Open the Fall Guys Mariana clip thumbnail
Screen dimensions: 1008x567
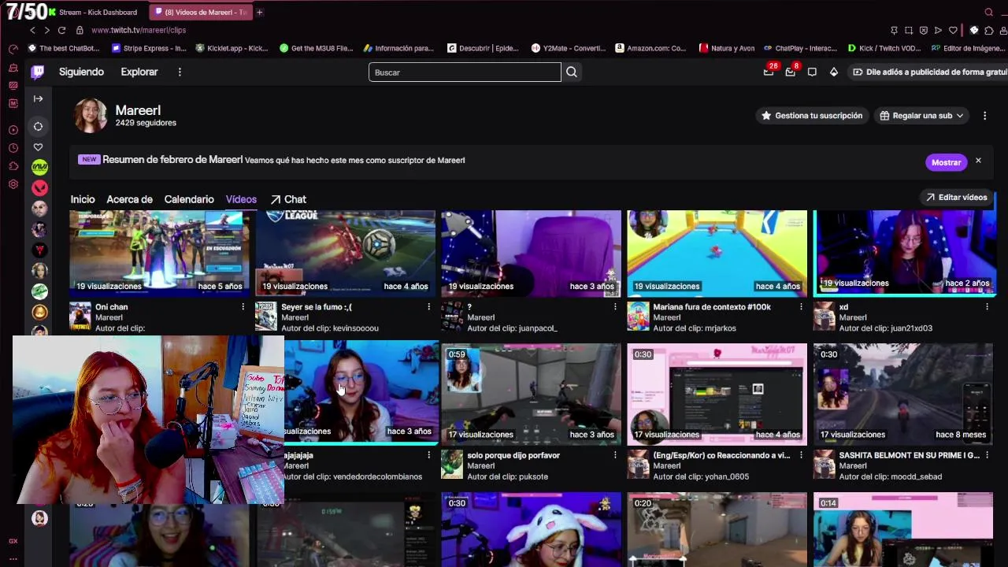[717, 253]
